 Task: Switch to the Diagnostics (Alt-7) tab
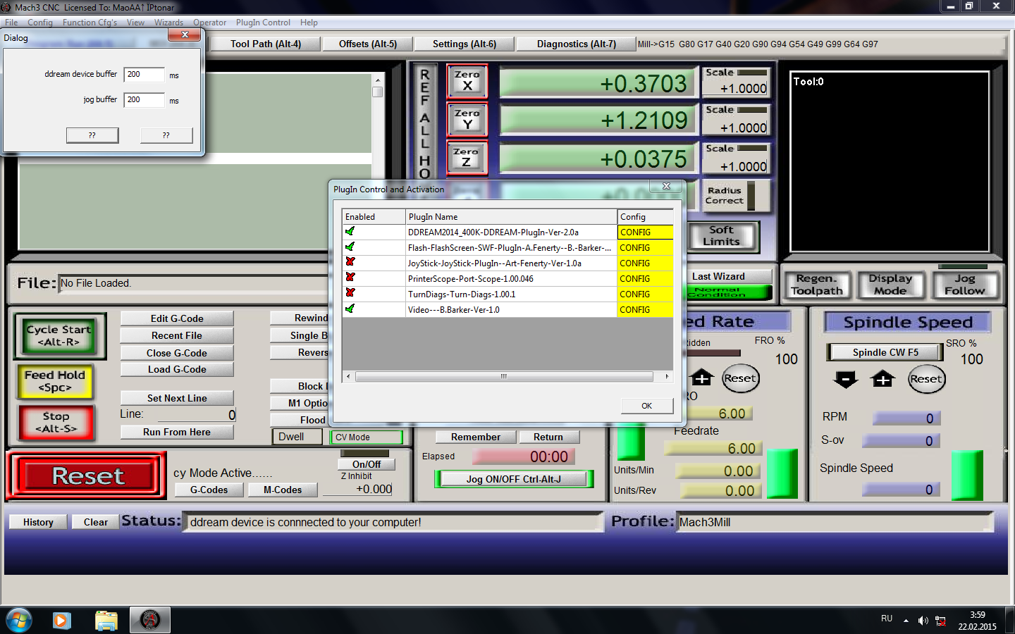(x=577, y=44)
